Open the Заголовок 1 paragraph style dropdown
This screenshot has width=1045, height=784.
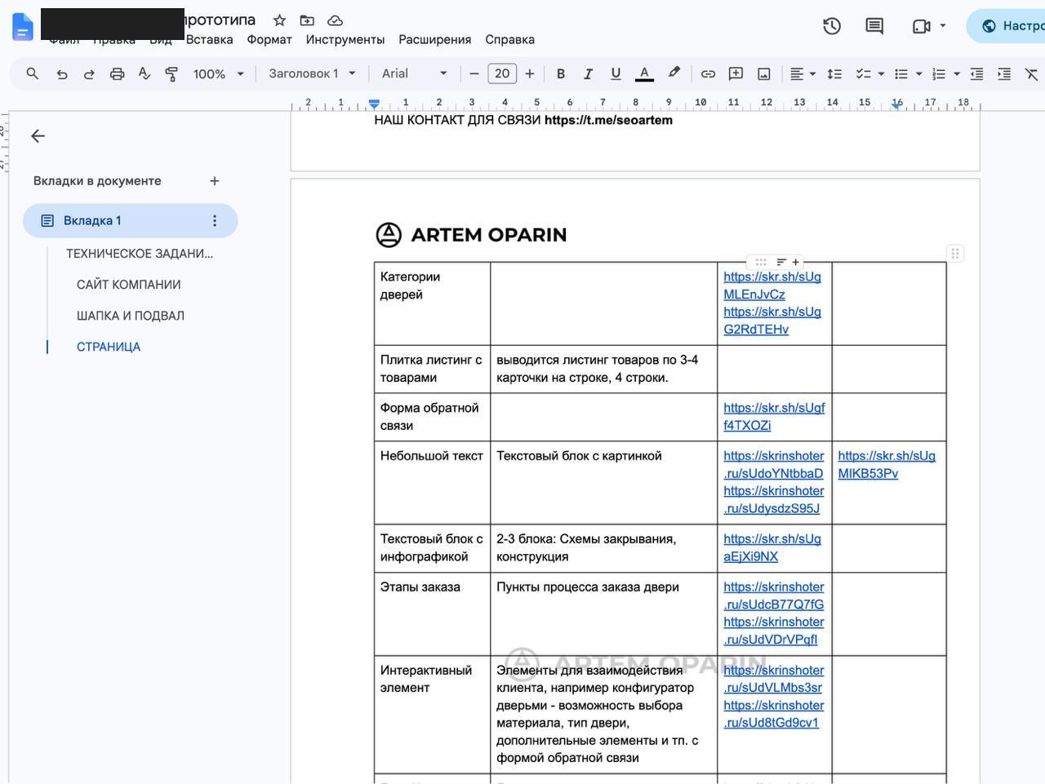[312, 73]
